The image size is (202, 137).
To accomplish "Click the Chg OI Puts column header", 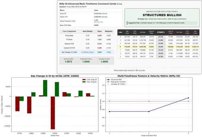I will 151,32.
